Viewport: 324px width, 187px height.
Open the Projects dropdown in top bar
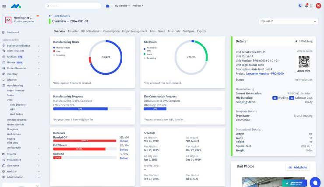(137, 6)
